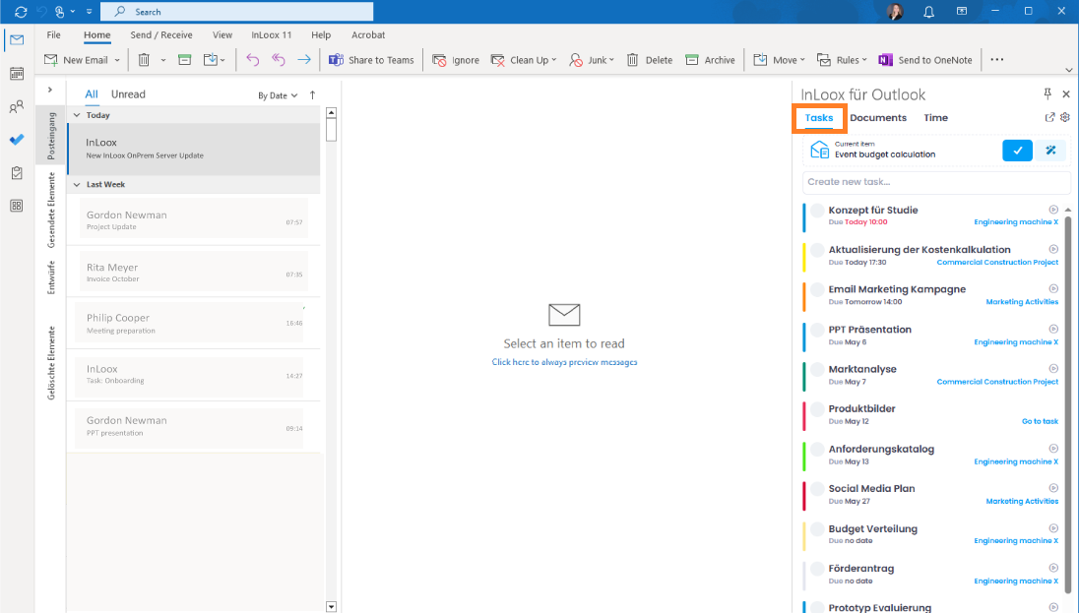Image resolution: width=1079 pixels, height=613 pixels.
Task: Open the notifications bell icon
Action: pos(929,12)
